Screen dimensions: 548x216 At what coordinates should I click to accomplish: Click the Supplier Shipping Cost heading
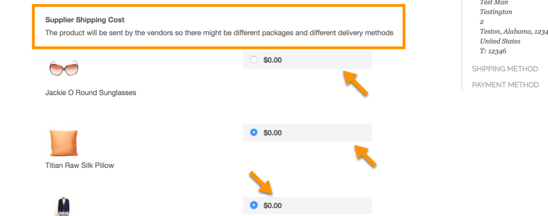(85, 20)
